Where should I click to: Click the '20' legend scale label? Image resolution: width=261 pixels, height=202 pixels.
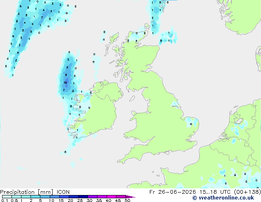(x=70, y=200)
